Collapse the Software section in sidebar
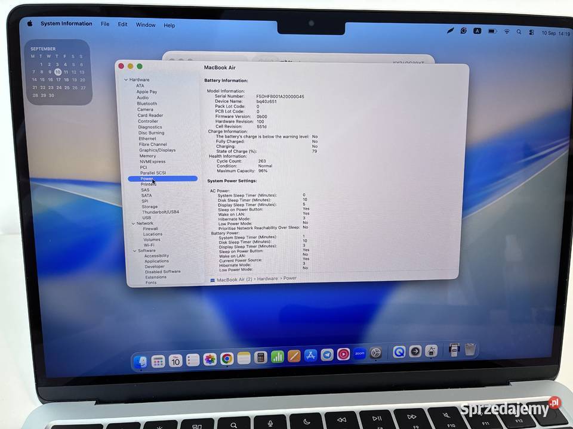Screen dimensions: 573x429 click(x=135, y=251)
